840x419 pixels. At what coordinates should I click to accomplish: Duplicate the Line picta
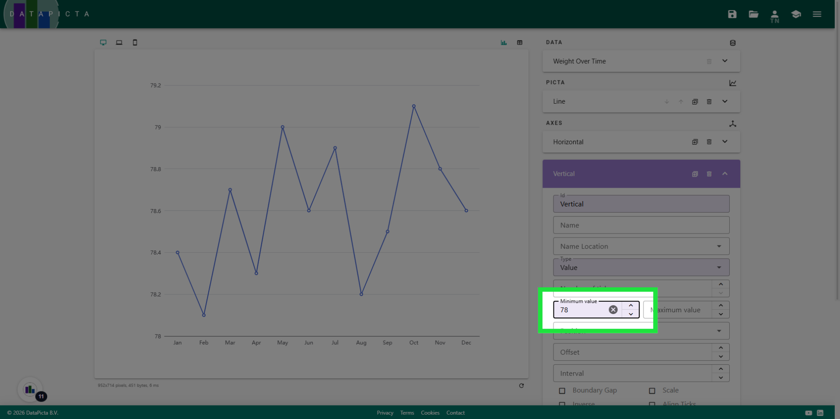point(695,101)
